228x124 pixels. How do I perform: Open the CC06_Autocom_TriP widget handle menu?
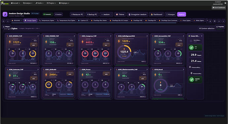[38, 69]
